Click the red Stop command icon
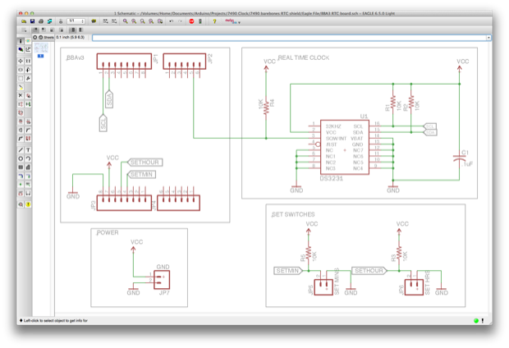 (191, 21)
